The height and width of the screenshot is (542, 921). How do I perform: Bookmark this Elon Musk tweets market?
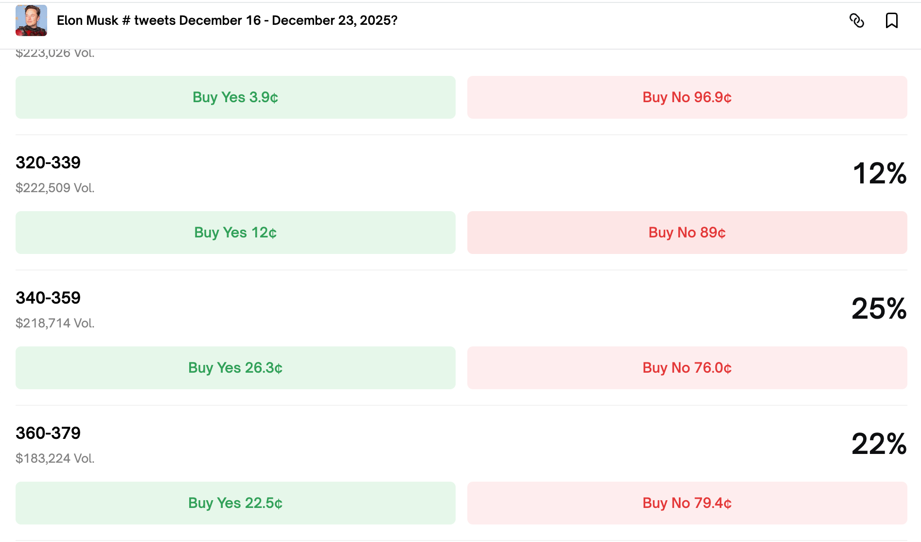pos(891,20)
